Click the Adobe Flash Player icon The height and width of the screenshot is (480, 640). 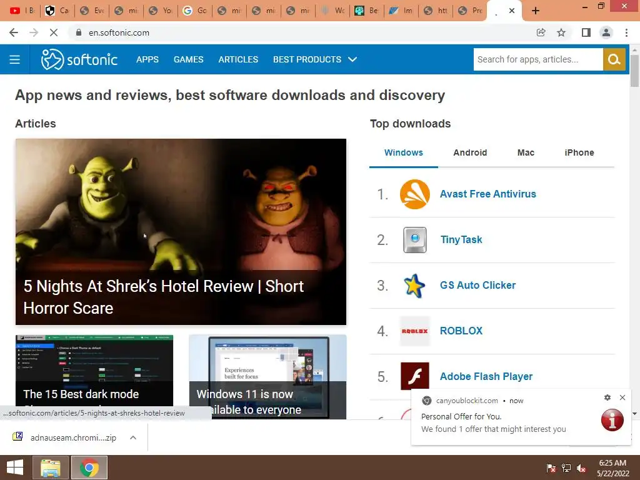(x=415, y=376)
